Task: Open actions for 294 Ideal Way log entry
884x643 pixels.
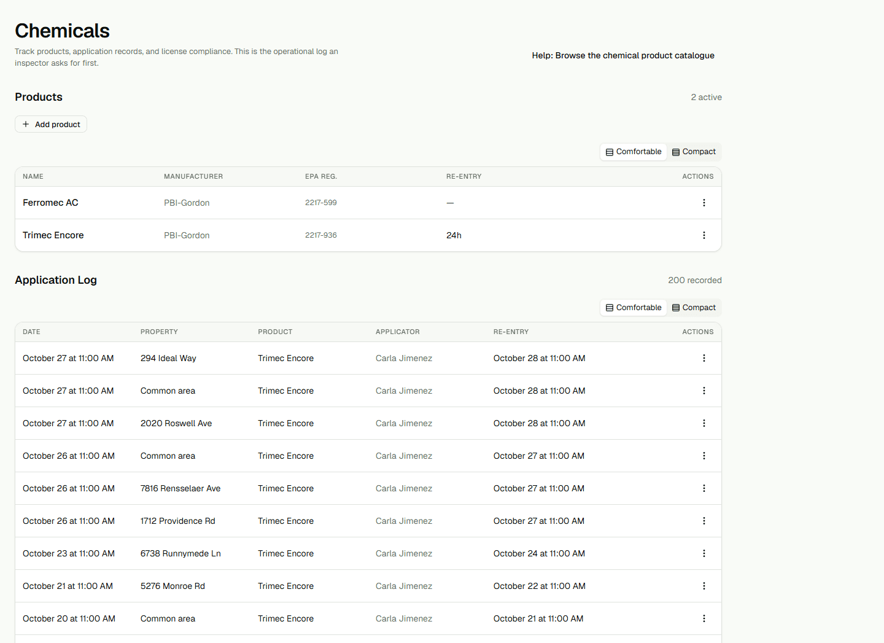Action: [704, 358]
